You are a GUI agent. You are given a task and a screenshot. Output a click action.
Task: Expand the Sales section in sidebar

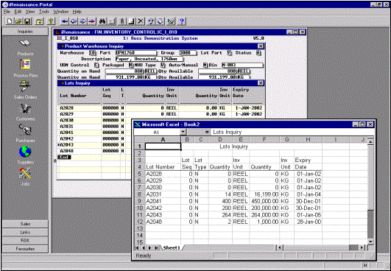(x=25, y=224)
